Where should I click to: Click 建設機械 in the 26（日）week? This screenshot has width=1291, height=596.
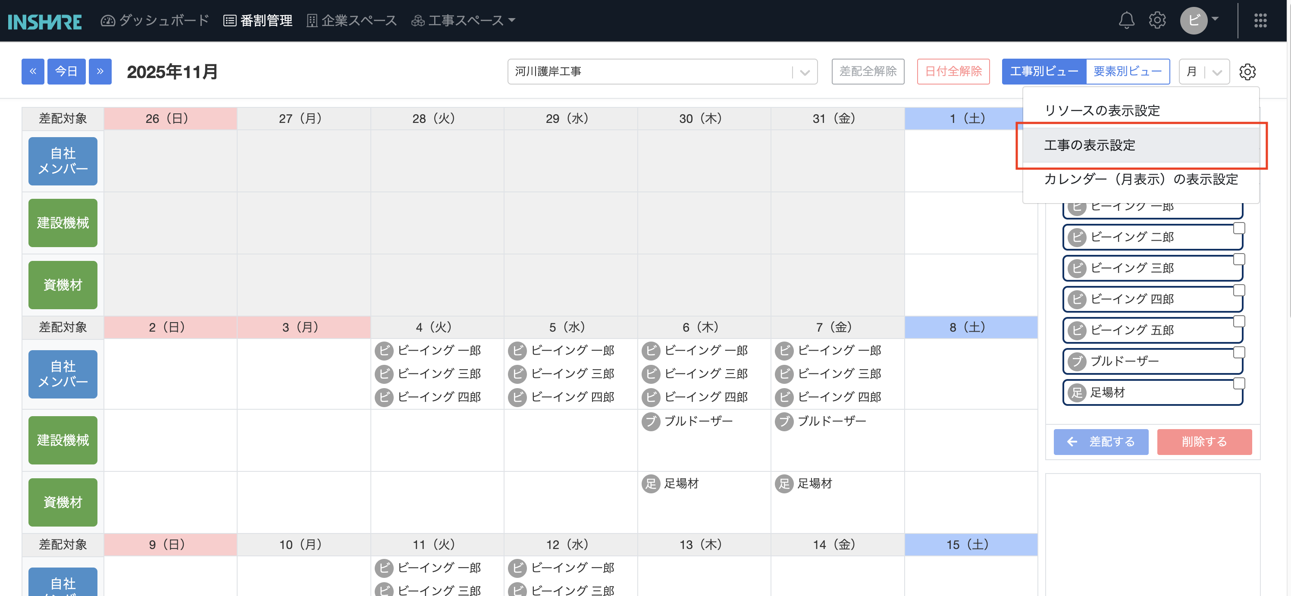pyautogui.click(x=63, y=223)
